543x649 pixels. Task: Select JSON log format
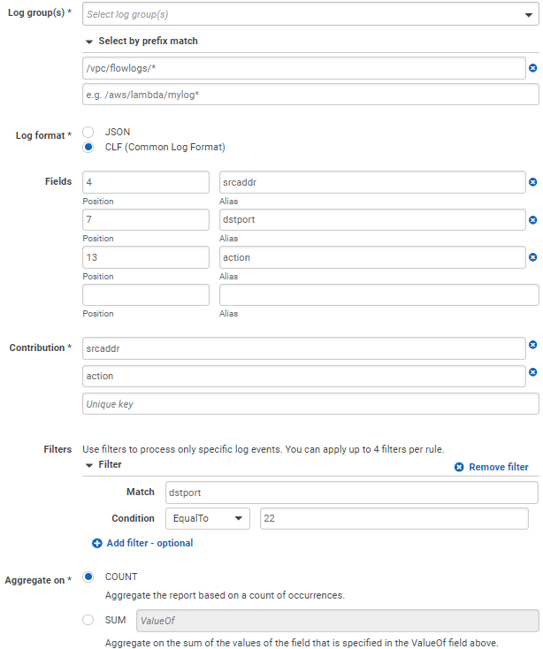(88, 132)
